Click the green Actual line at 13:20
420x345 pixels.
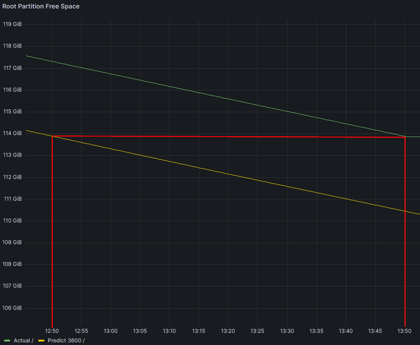click(228, 98)
